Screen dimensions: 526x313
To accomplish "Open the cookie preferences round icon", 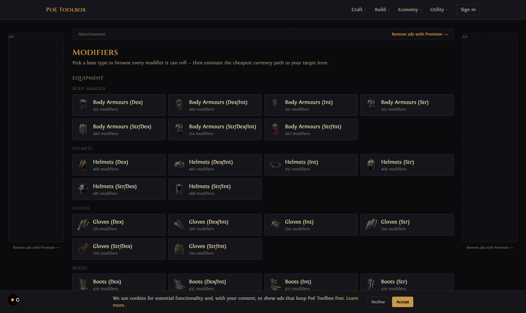I will [x=14, y=300].
